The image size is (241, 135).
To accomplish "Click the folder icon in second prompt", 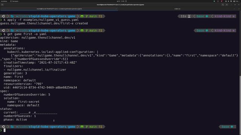I will 12,30.
